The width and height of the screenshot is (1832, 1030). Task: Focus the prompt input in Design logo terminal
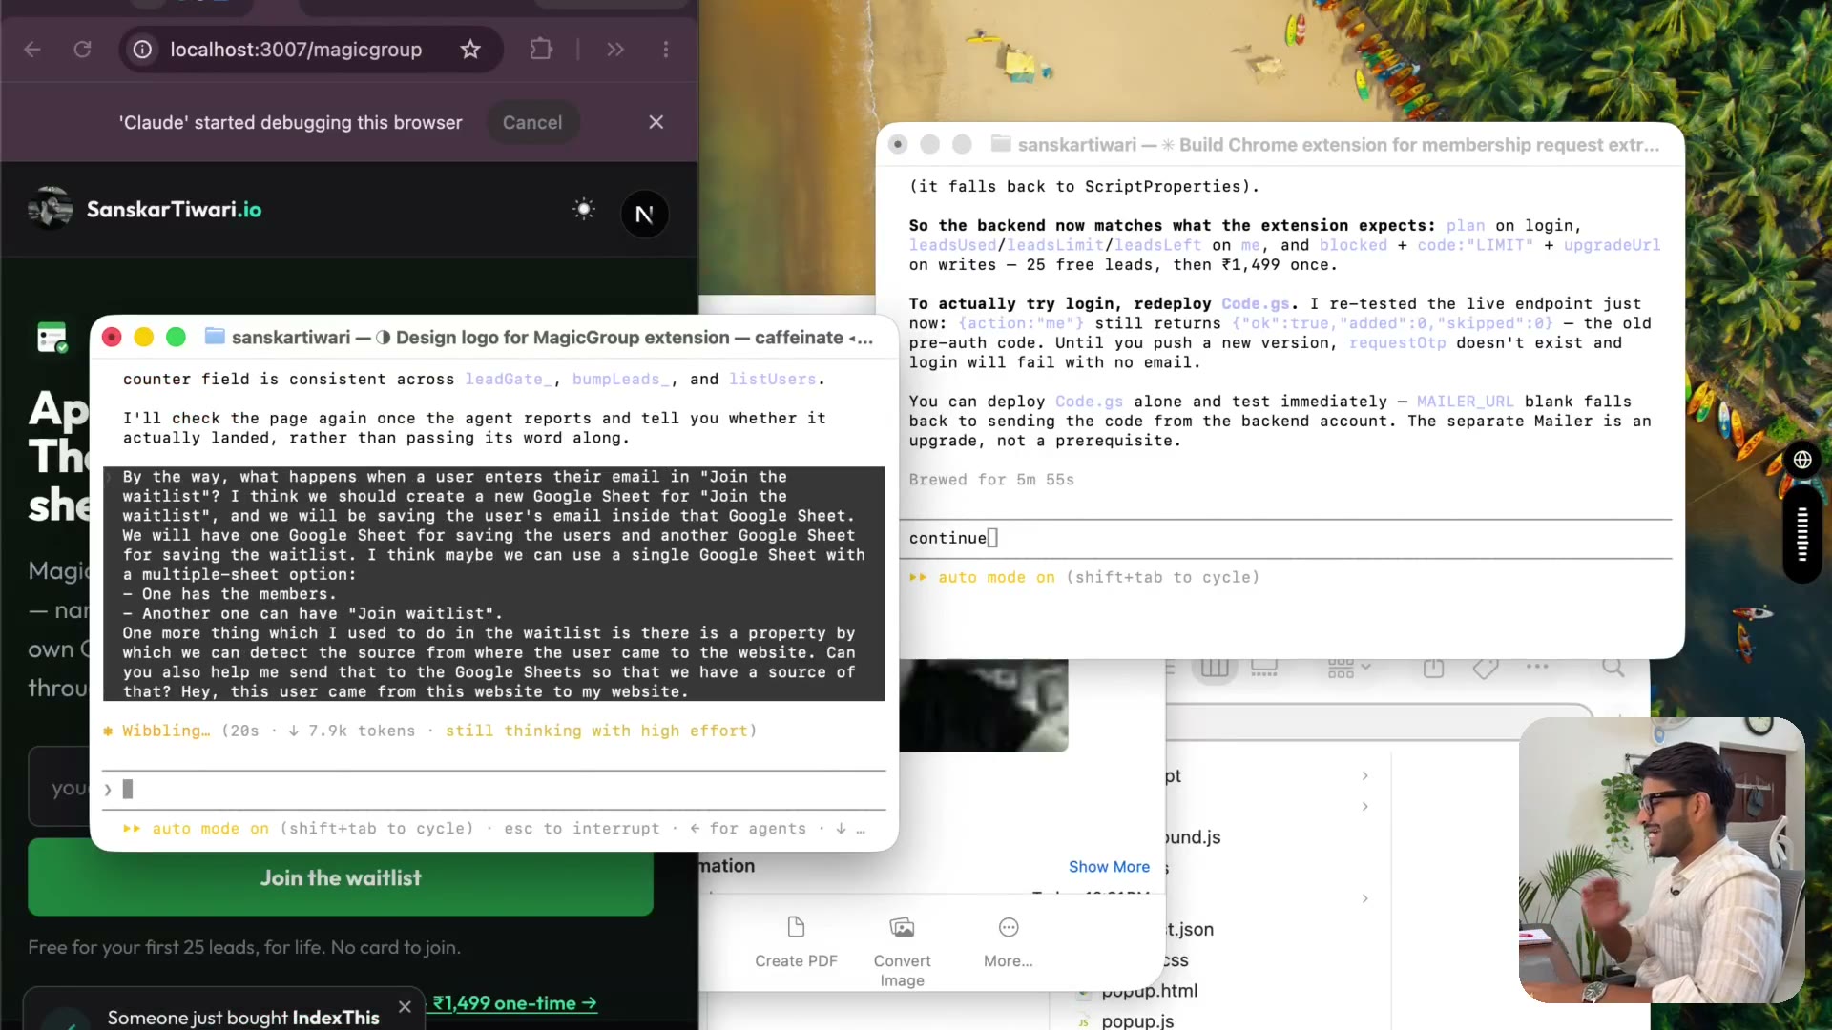[x=494, y=790]
